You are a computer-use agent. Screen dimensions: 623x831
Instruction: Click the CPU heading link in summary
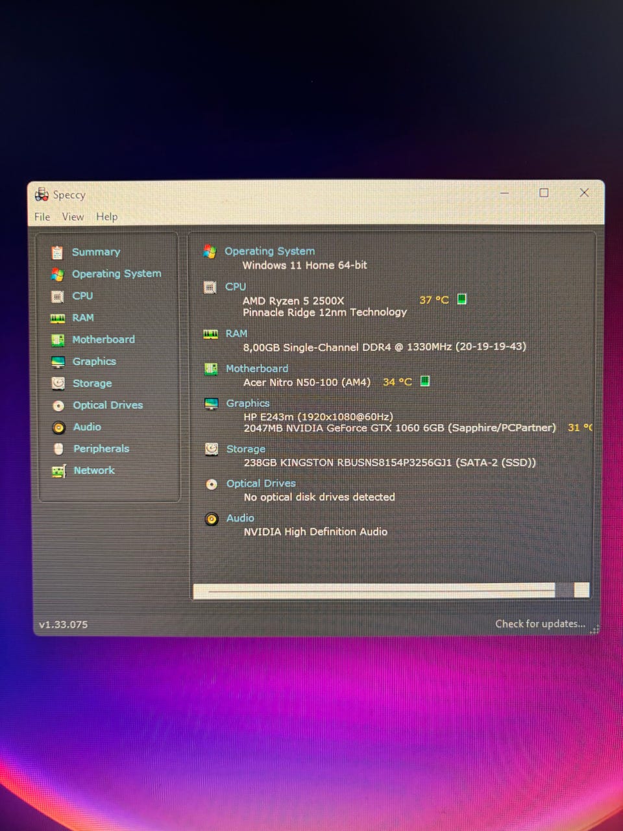pos(236,287)
